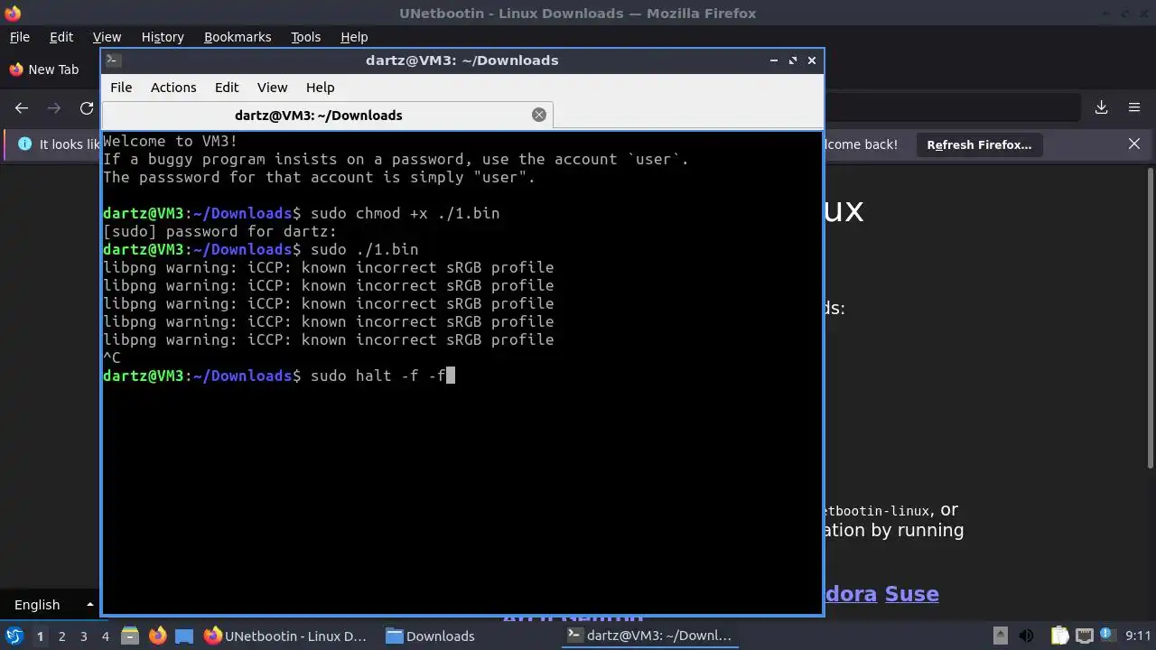Open the Firefox downloads panel arrow
This screenshot has height=650, width=1156.
pos(1101,107)
